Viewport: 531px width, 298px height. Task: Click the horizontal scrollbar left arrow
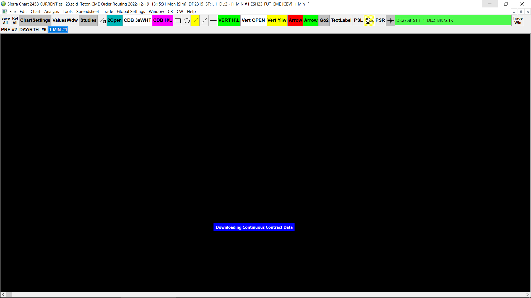point(3,295)
